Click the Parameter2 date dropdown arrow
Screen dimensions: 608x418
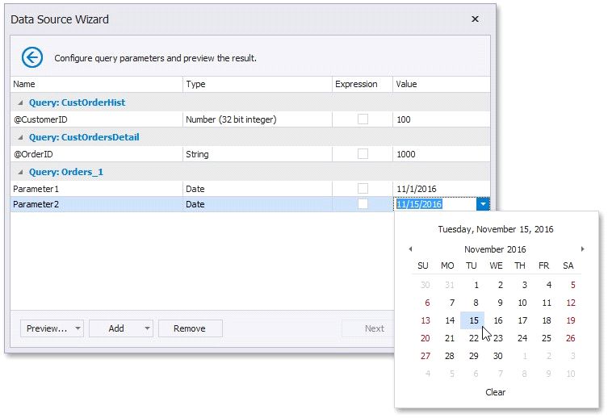tap(482, 205)
